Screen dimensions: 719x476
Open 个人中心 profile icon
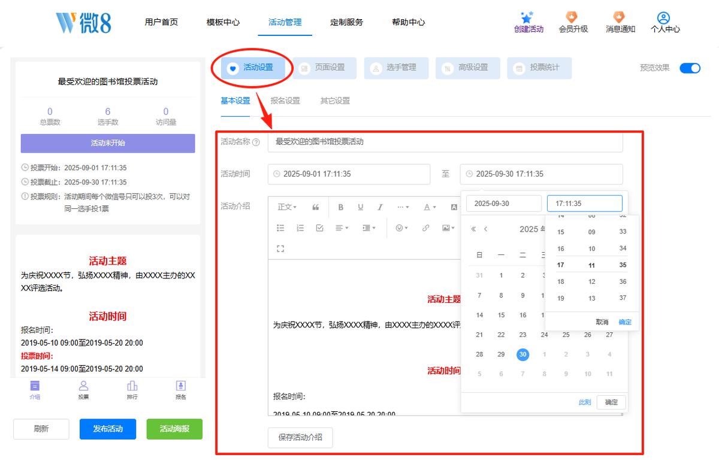(663, 17)
